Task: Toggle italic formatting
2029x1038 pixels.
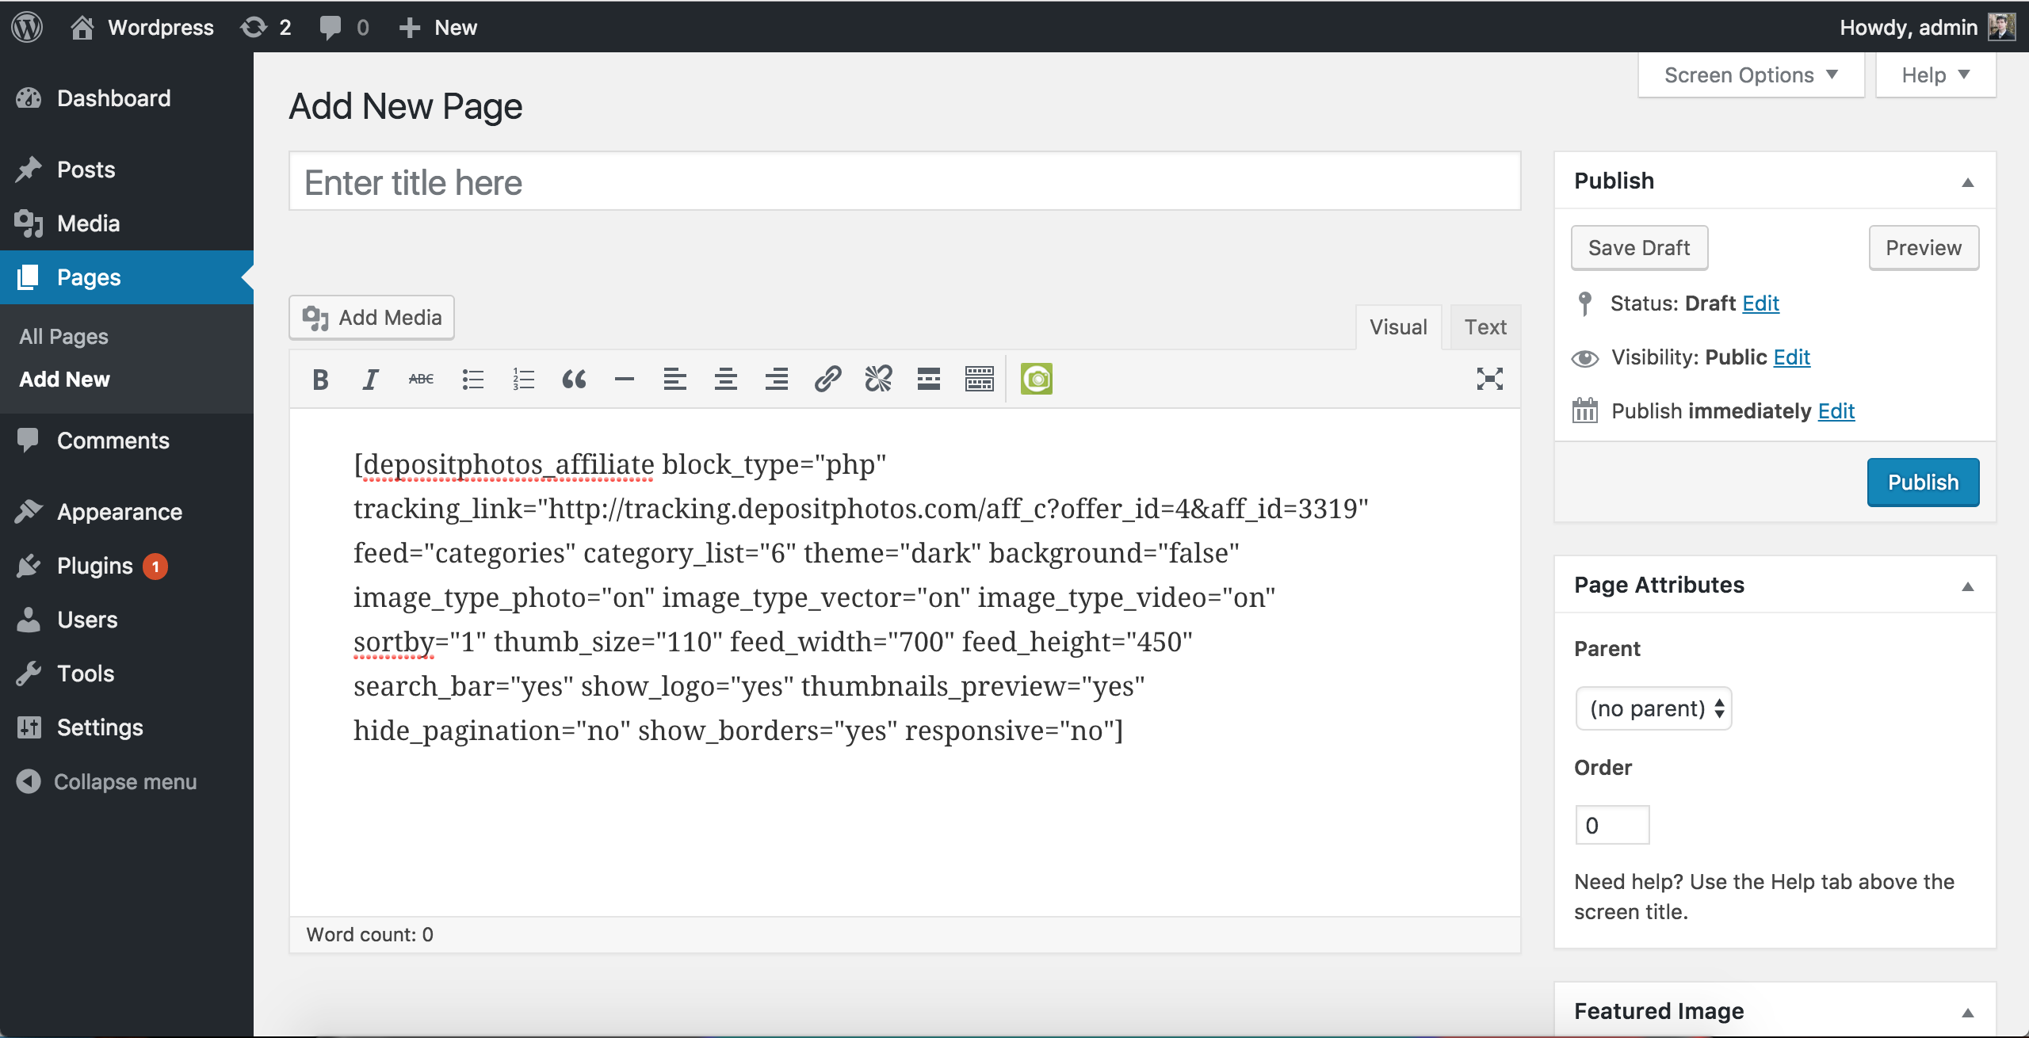Action: point(370,380)
